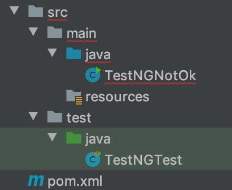Viewport: 232px width, 190px height.
Task: Select the main folder label
Action: pyautogui.click(x=82, y=33)
